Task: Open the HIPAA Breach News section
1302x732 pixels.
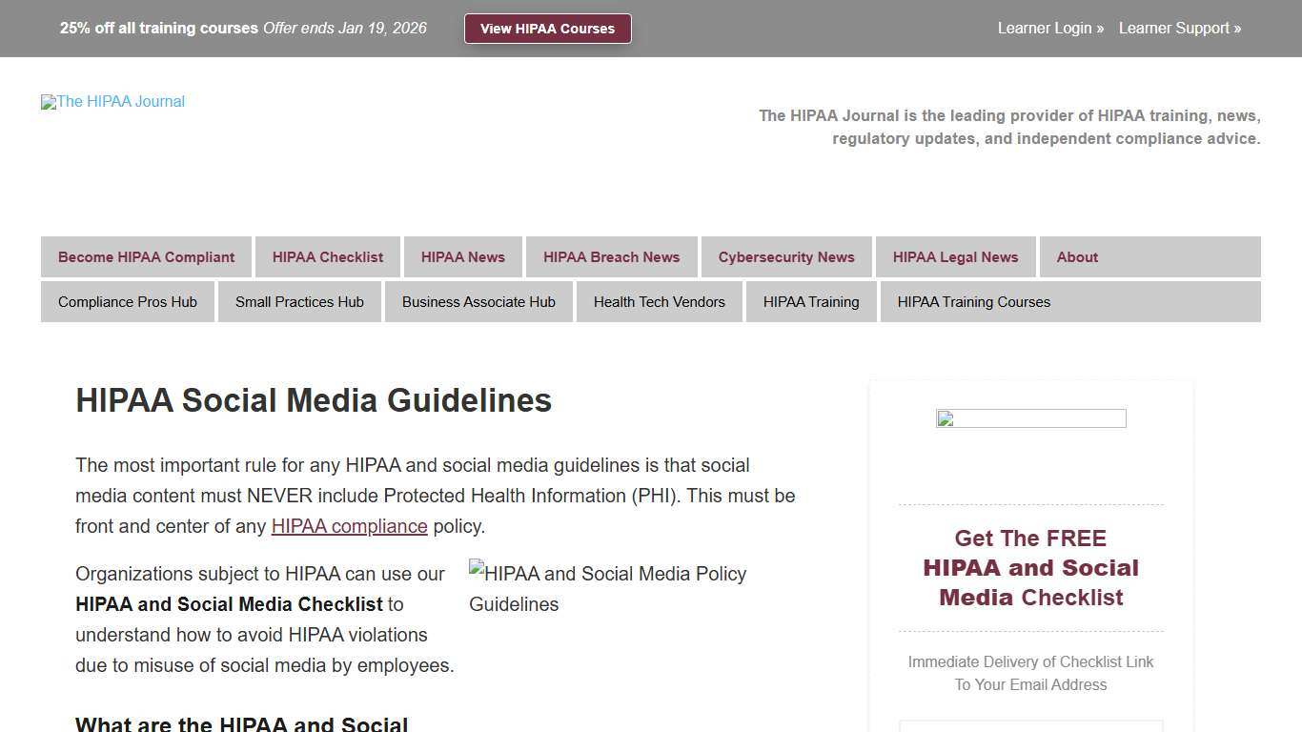Action: 611,256
